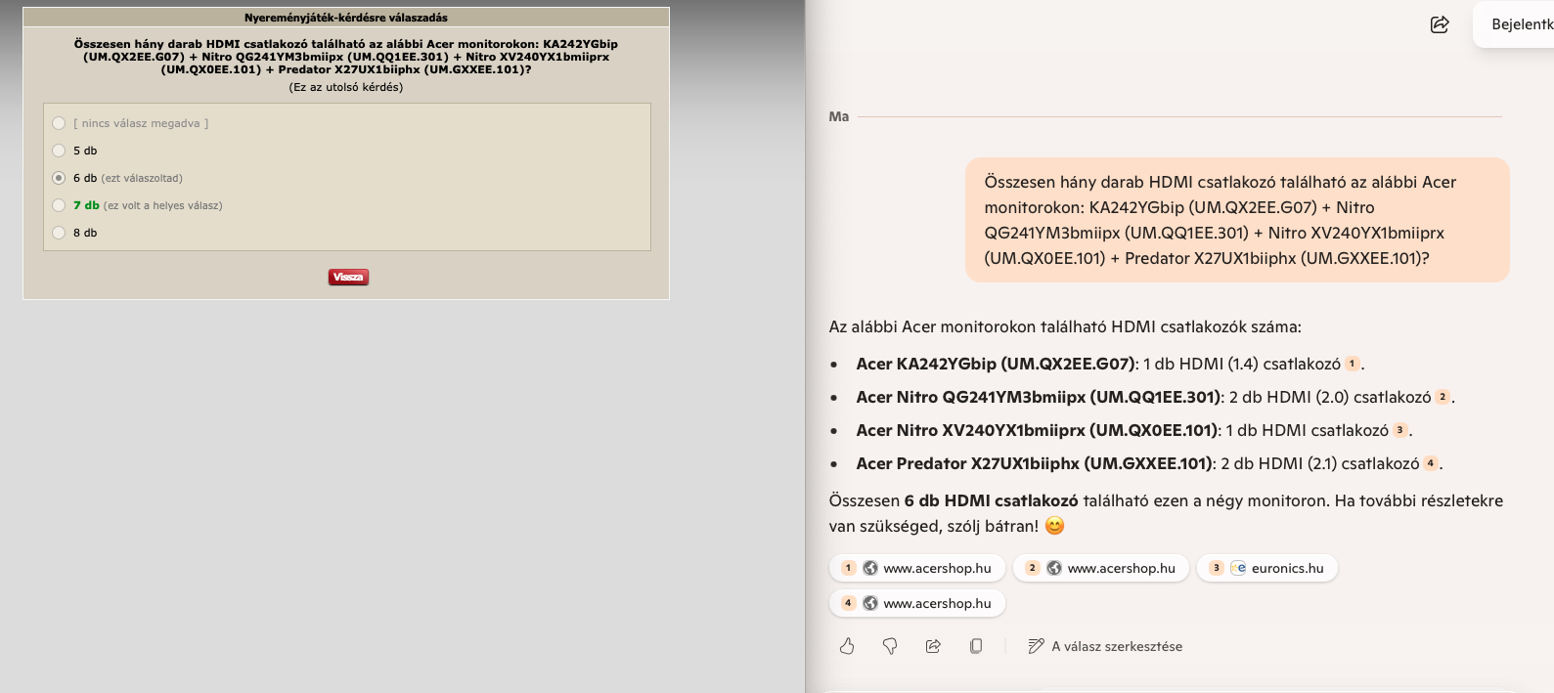
Task: Open citation marker 1 after KA242YGbip line
Action: (x=1353, y=364)
